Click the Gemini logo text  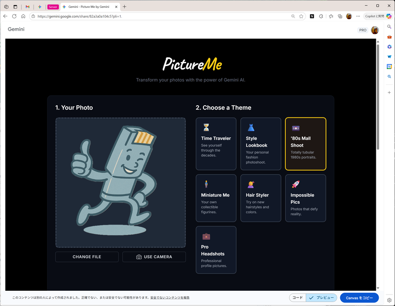[x=16, y=29]
